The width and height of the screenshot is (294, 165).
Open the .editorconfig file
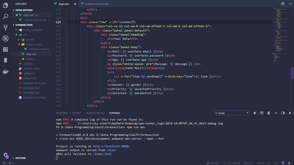tap(31, 69)
